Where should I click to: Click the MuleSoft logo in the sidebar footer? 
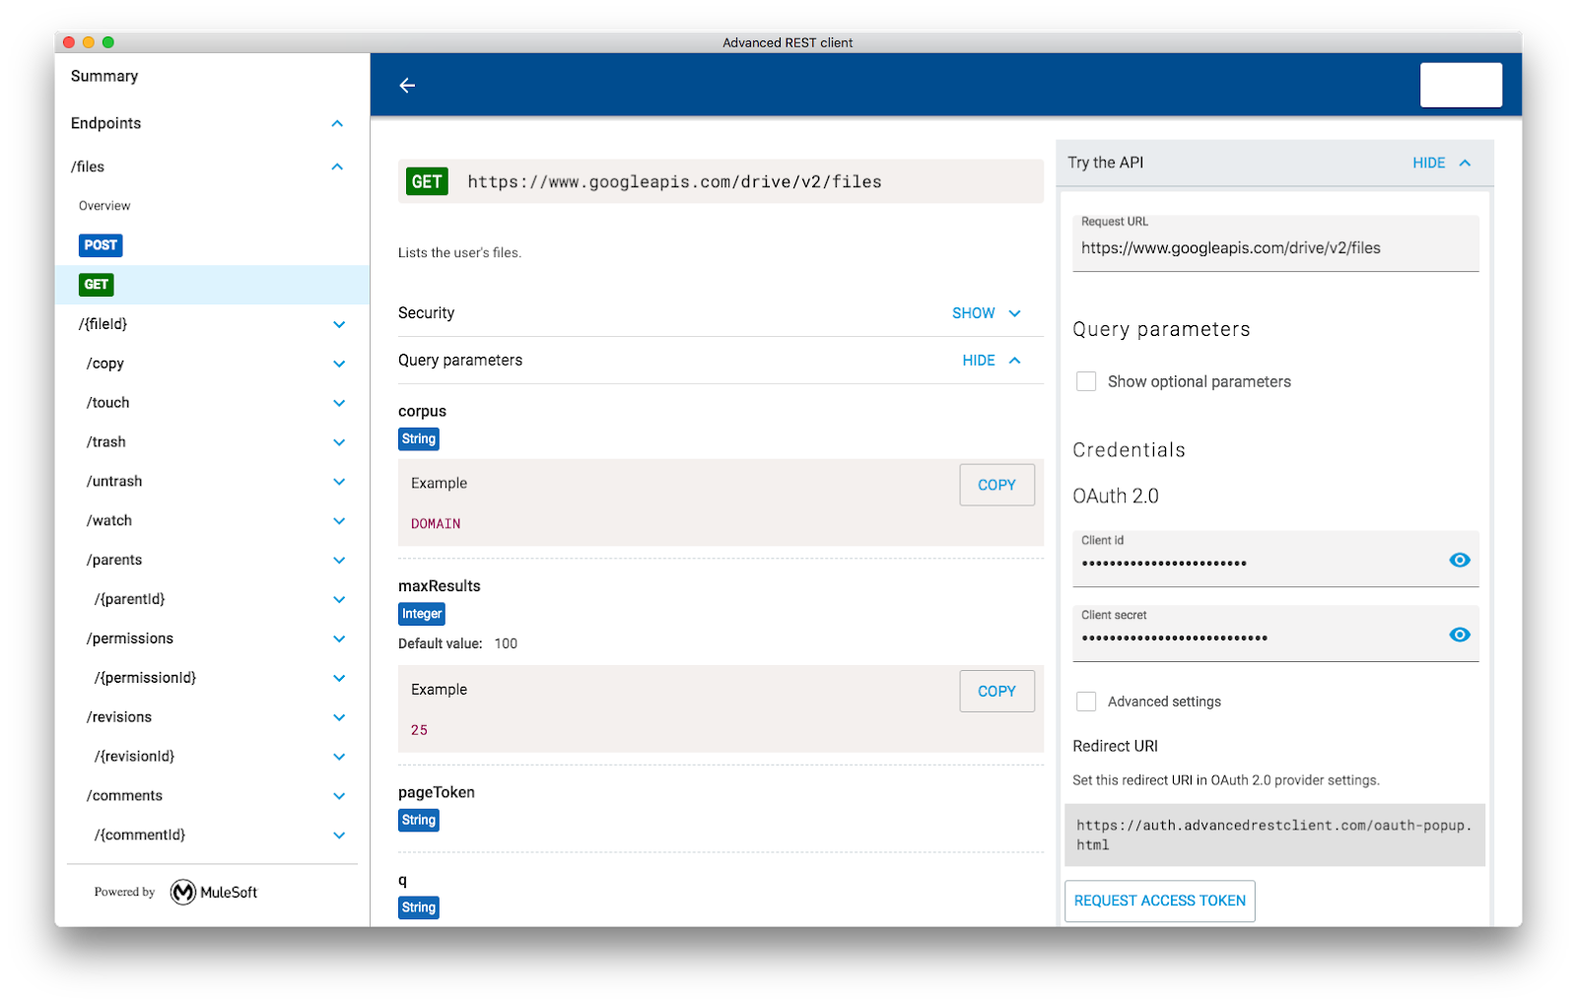point(214,892)
